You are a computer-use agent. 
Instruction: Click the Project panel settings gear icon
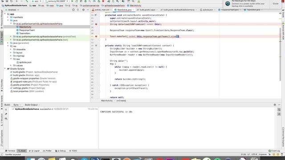83,10
